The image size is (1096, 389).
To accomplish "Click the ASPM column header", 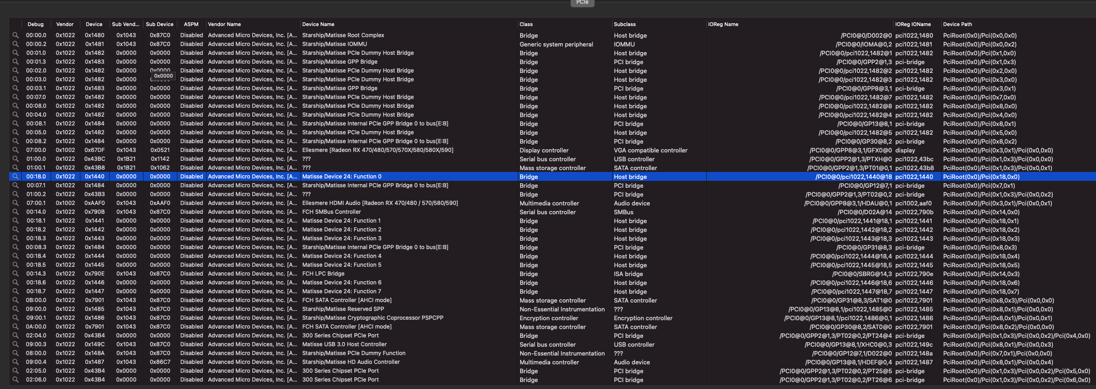I will click(191, 24).
